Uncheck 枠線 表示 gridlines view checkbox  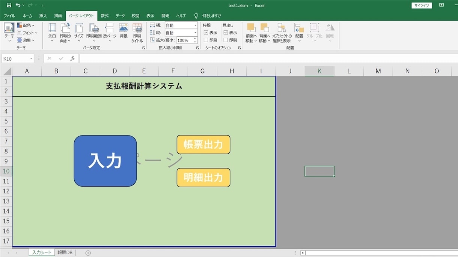[x=206, y=33]
